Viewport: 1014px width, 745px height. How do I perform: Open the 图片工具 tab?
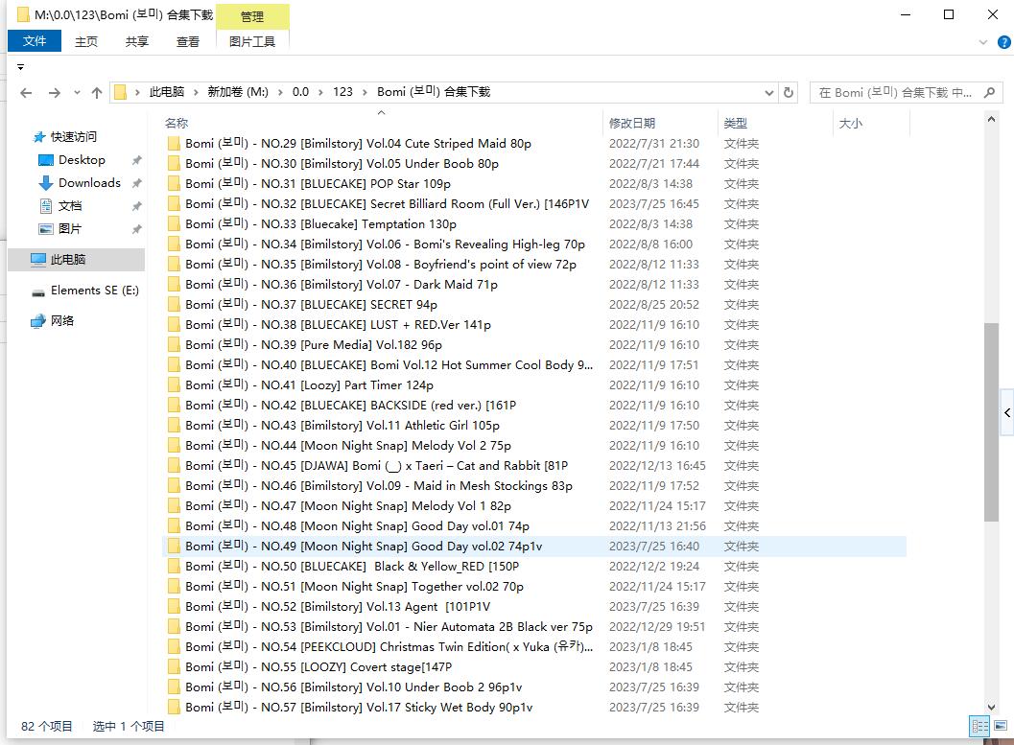coord(252,41)
